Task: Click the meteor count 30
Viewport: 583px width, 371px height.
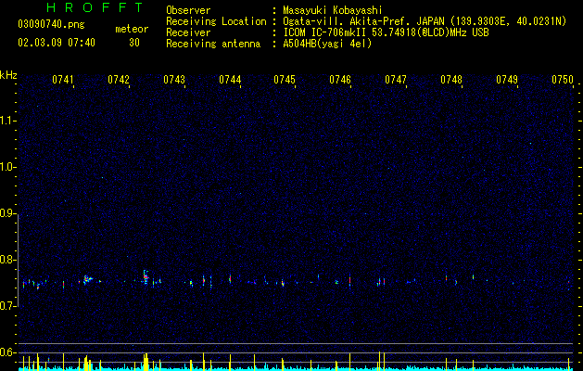Action: point(134,43)
